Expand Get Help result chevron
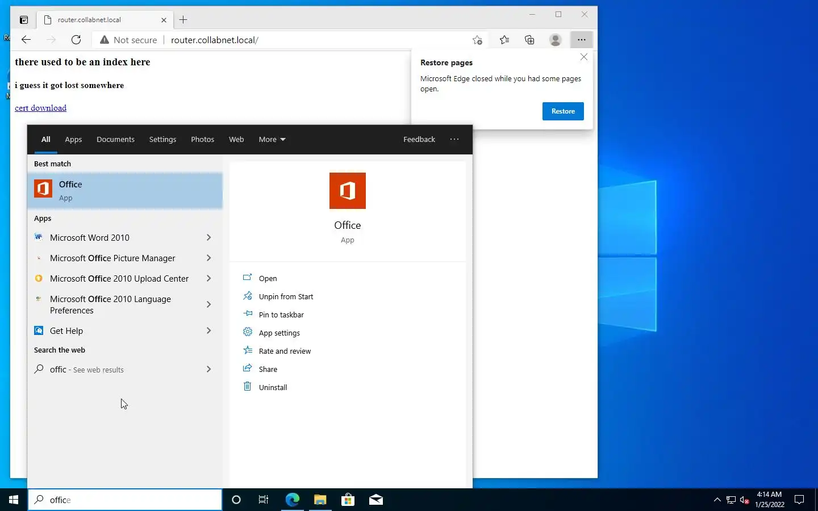 point(208,330)
